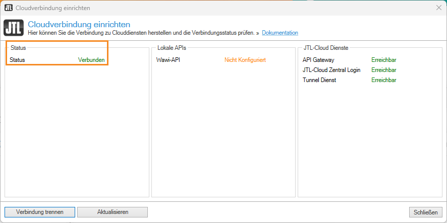447x223 pixels.
Task: Open the Dokumentation link
Action: (280, 33)
